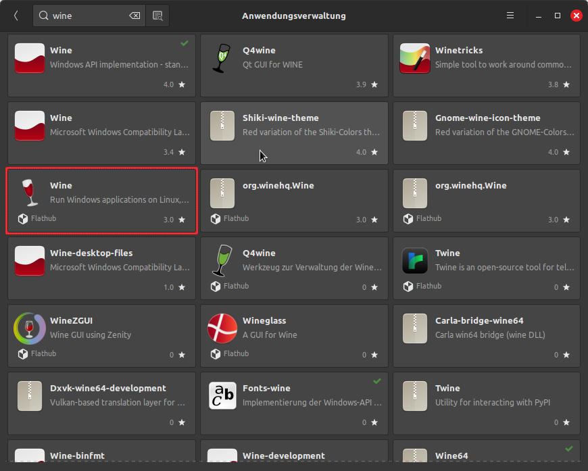Click the star next to Winetricks rating 3.8
Viewport: 588px width, 471px height.
(566, 84)
